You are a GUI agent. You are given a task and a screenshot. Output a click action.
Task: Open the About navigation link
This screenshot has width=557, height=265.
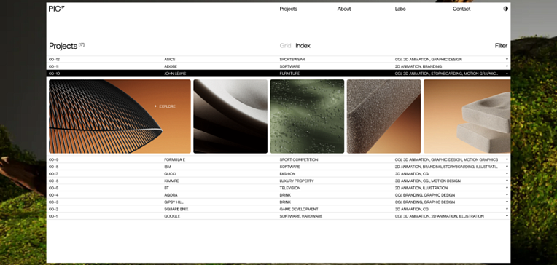[344, 9]
